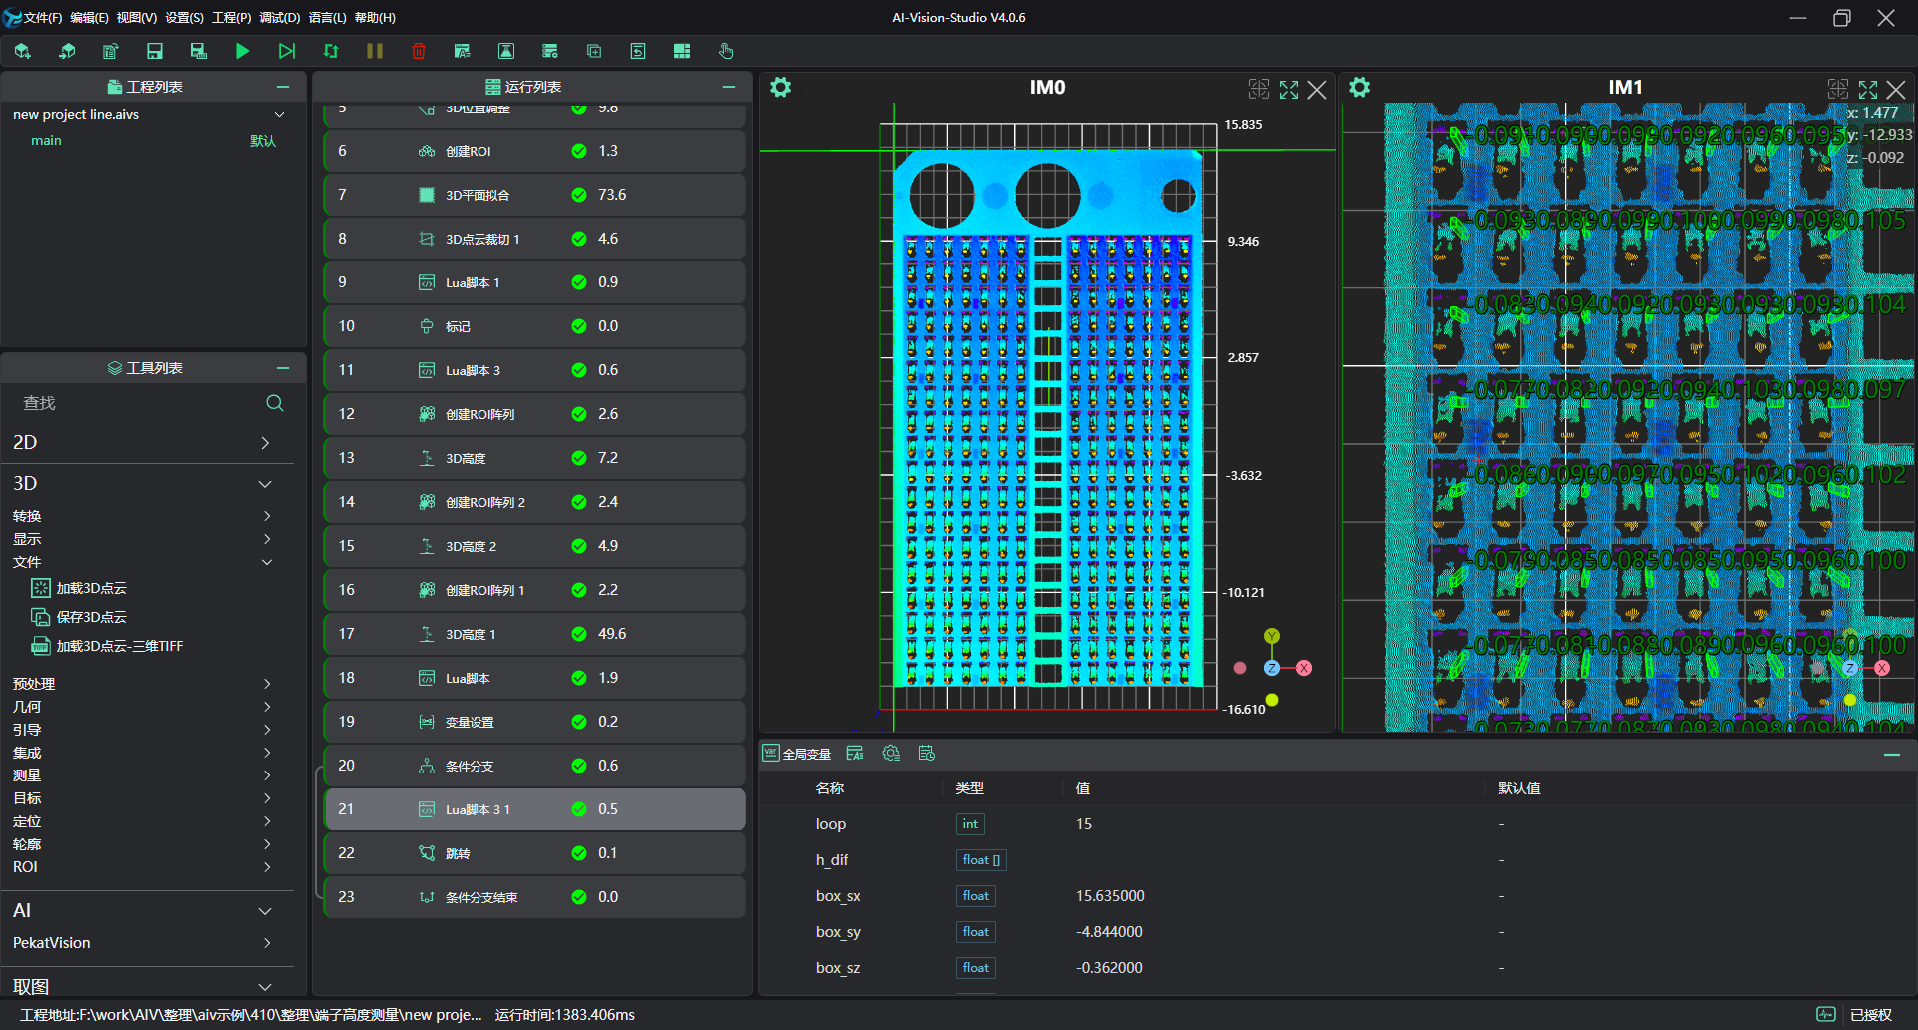Click the layout grid icon in toolbar
The image size is (1918, 1030).
pos(682,51)
